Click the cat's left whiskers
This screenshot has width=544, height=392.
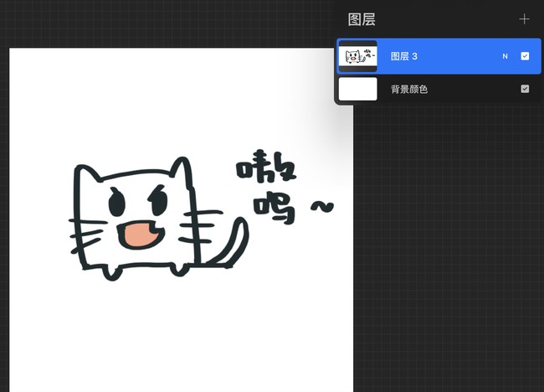tap(86, 235)
